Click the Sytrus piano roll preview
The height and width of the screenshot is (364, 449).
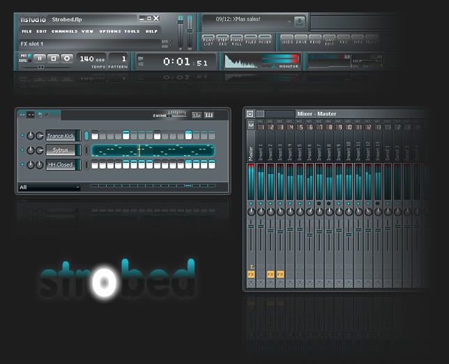[153, 150]
